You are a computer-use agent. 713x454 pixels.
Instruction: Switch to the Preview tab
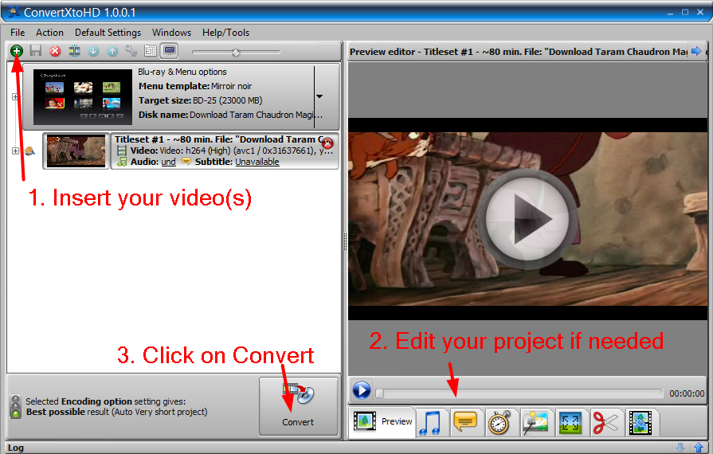tap(382, 421)
